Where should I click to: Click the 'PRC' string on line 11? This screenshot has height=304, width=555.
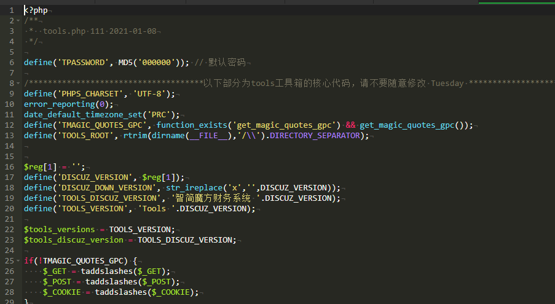159,115
